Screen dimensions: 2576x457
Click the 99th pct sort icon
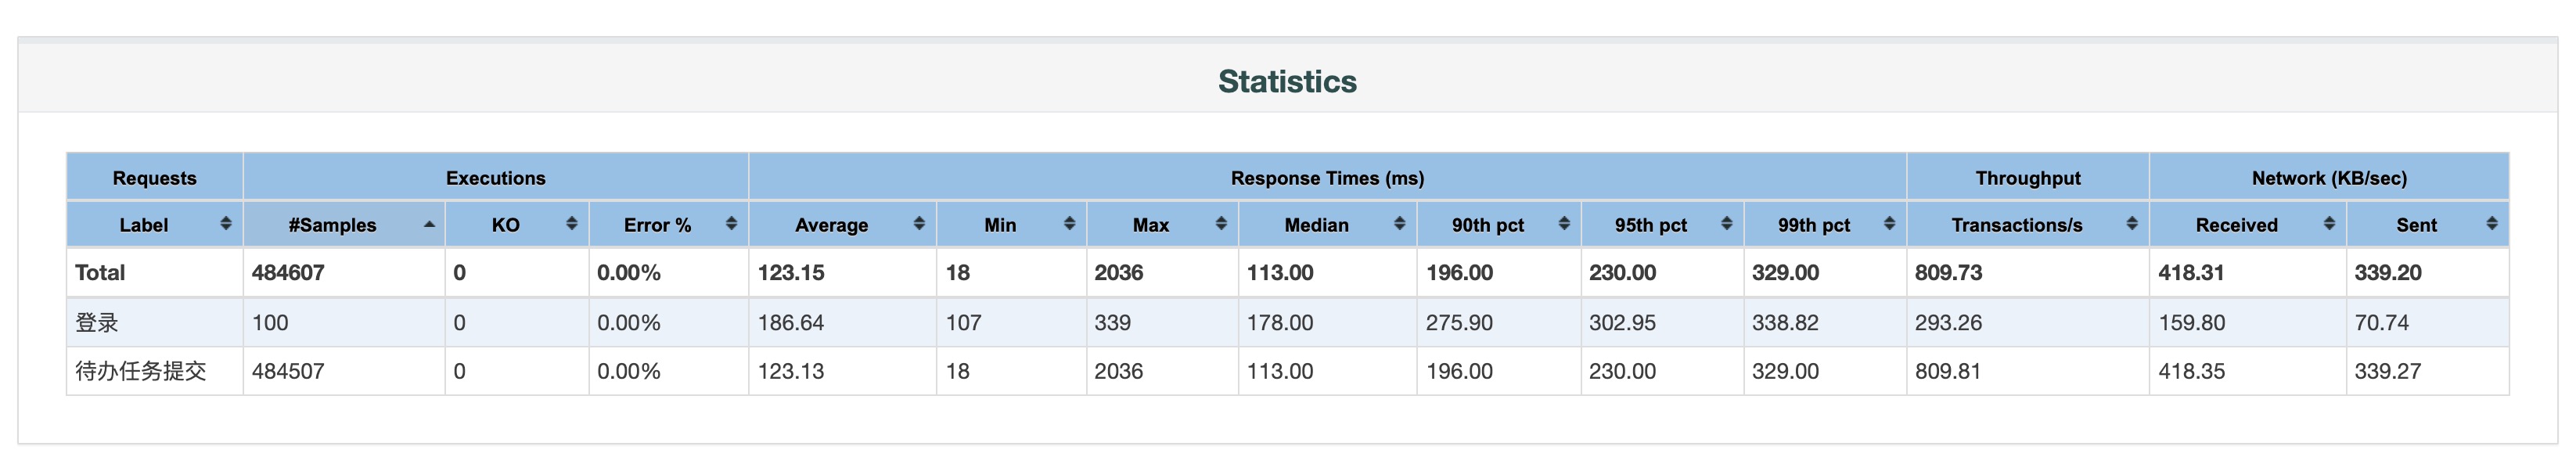(1889, 224)
